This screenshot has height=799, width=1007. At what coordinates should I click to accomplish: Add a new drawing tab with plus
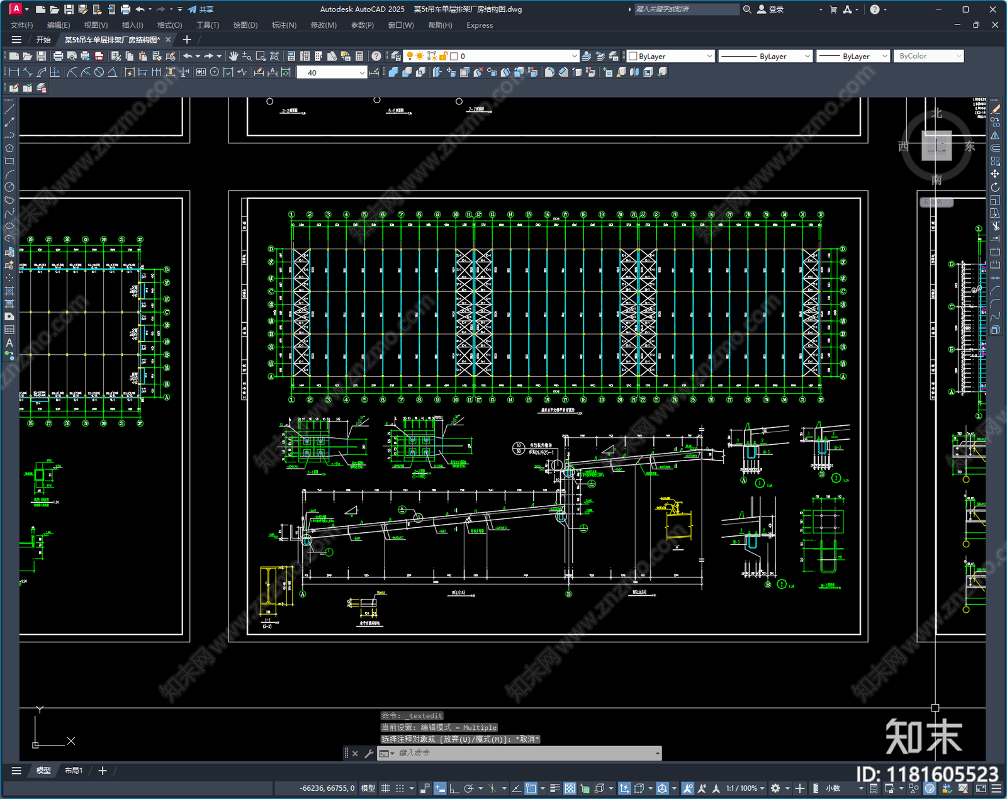point(187,40)
